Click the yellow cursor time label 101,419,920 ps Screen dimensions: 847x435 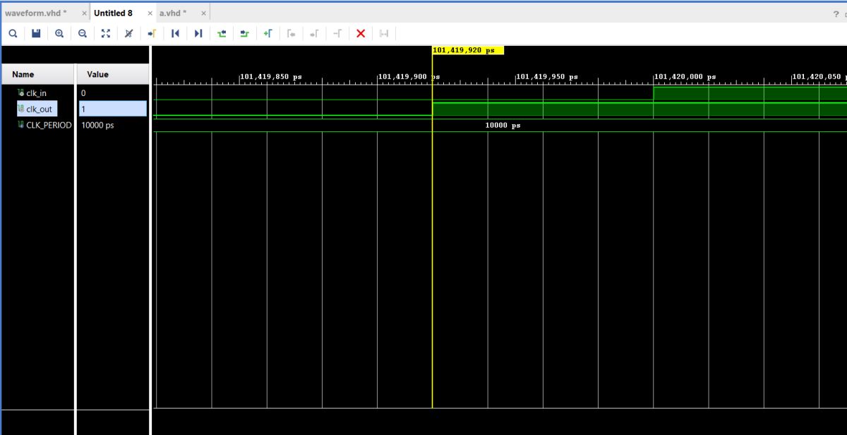pos(467,50)
